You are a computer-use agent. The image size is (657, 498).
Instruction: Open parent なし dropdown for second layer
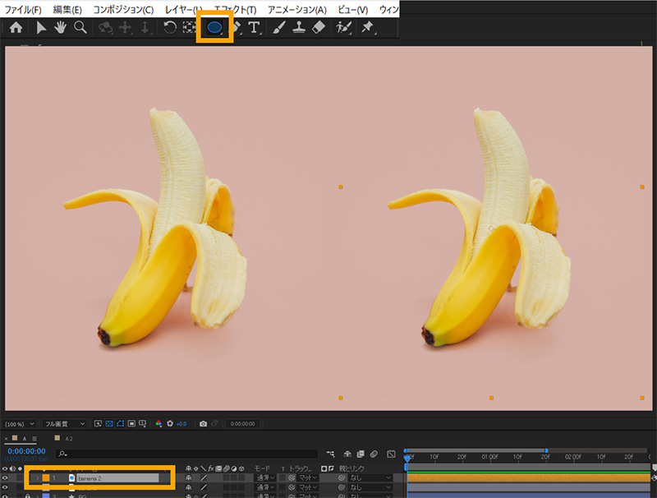[370, 487]
